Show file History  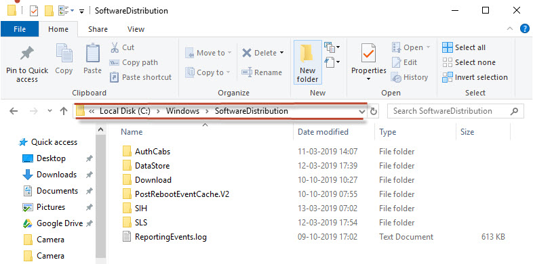[x=410, y=77]
